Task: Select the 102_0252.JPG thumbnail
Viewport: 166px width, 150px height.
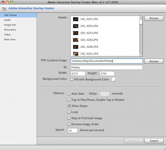Action: 76,26
